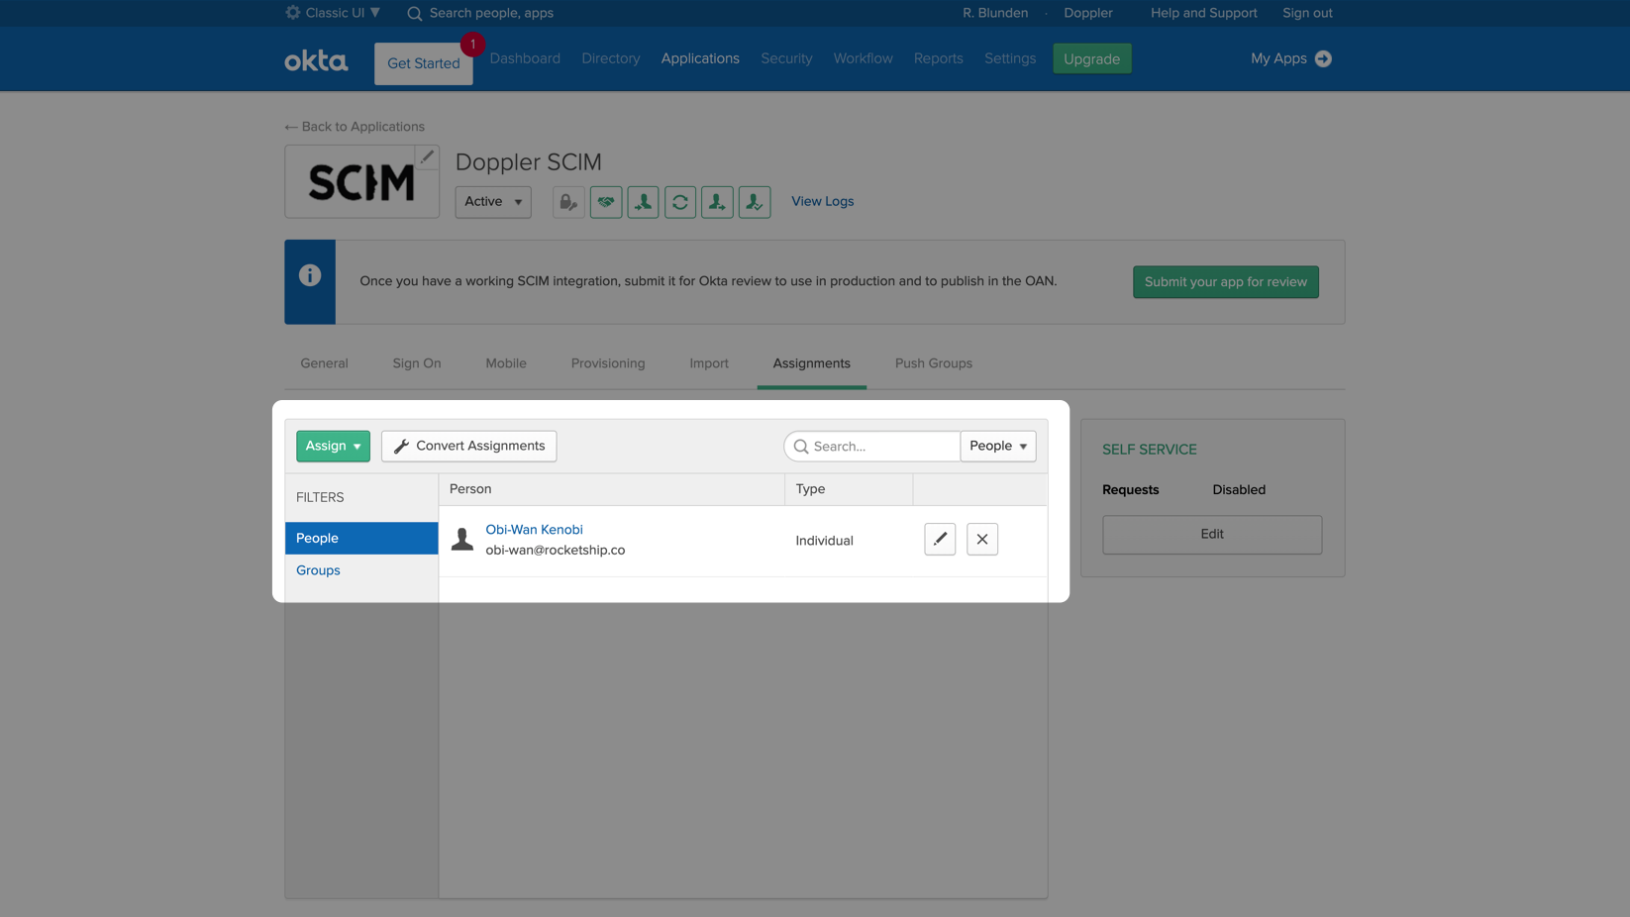Click Edit in Self Service panel
Screen dimensions: 1630x917
[x=1212, y=535]
